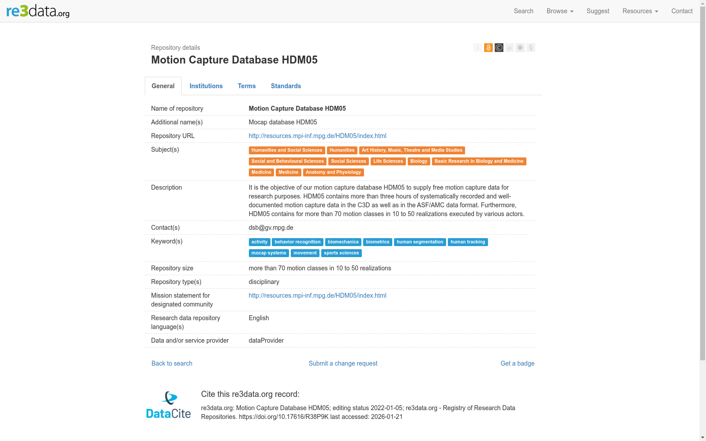Click the orange open access padlock icon

click(x=488, y=48)
